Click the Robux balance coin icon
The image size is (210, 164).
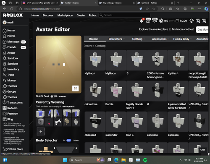click(x=161, y=21)
